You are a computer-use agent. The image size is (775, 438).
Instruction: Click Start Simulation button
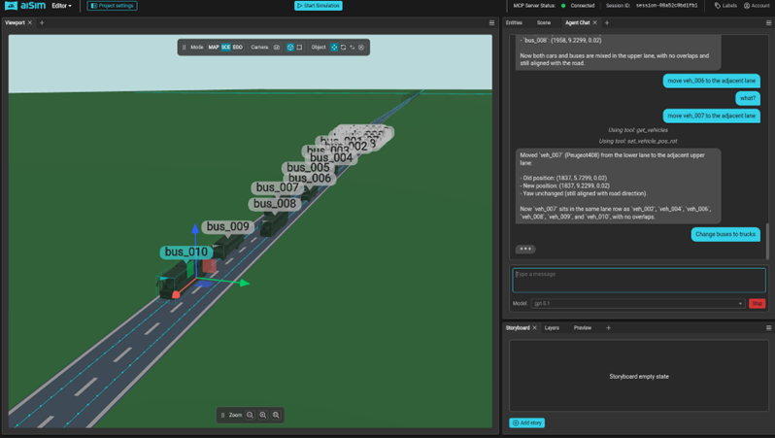coord(319,6)
